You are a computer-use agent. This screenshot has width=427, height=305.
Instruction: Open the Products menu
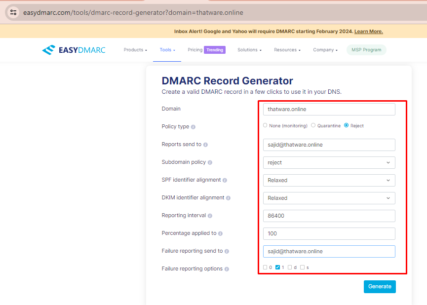click(x=135, y=50)
